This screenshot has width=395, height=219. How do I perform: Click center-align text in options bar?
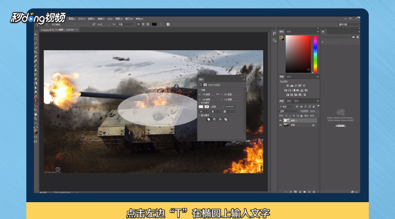click(x=143, y=25)
